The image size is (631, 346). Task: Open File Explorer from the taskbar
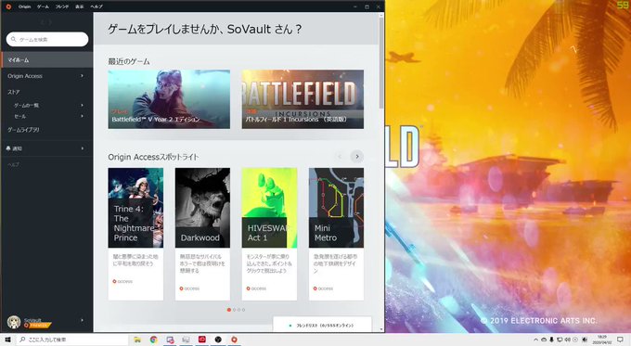(137, 340)
